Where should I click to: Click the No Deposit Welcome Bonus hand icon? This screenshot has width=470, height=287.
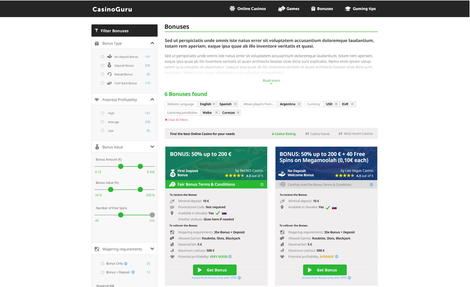pyautogui.click(x=282, y=173)
